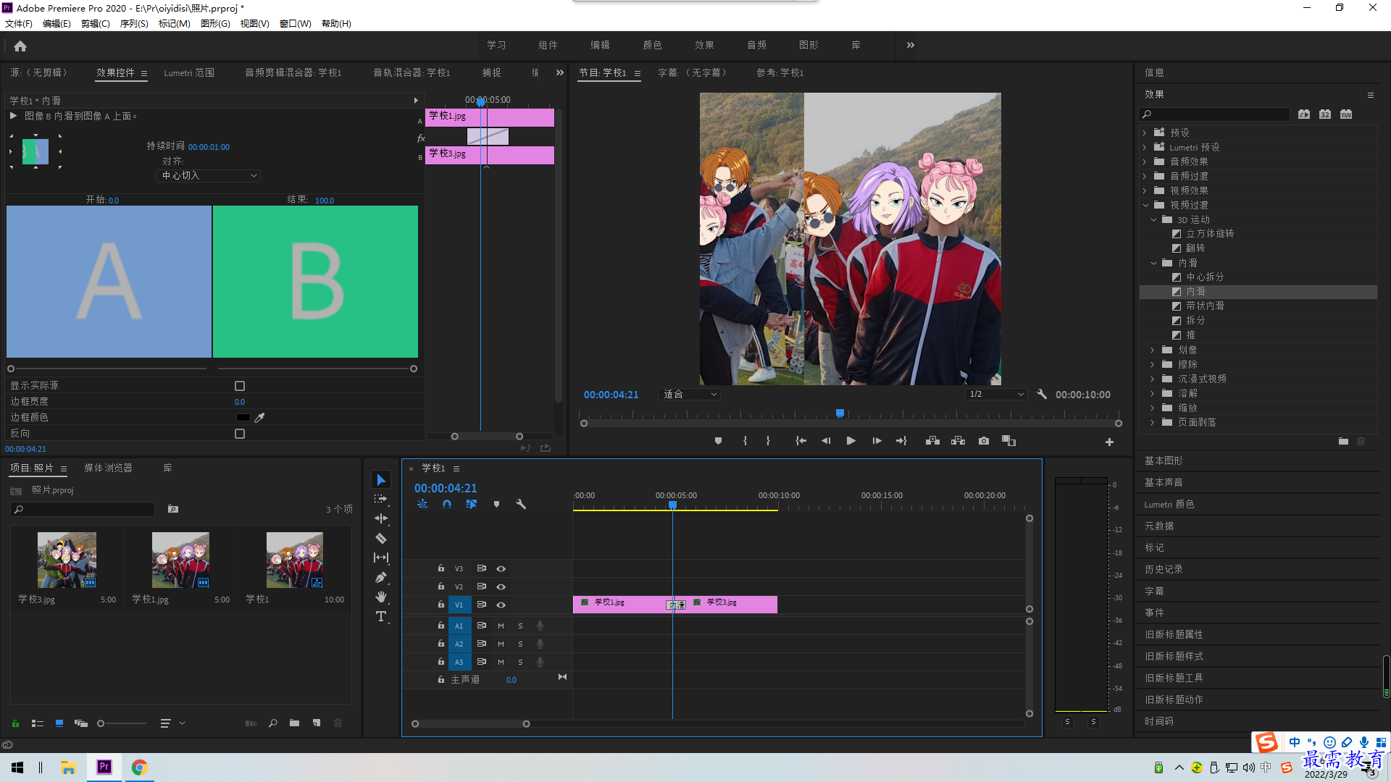Collapse the 3D Motion folder

point(1153,220)
